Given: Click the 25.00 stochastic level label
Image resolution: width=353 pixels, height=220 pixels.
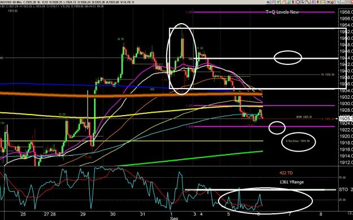Looking at the screenshot, I should [342, 200].
